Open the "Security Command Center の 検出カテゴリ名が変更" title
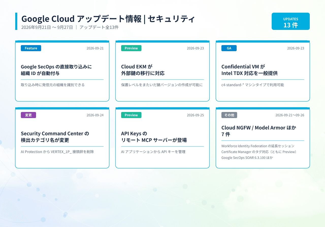This screenshot has height=227, width=325. pyautogui.click(x=55, y=137)
